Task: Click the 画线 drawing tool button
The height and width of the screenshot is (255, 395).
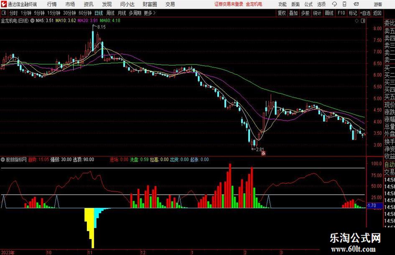Action: [329, 13]
